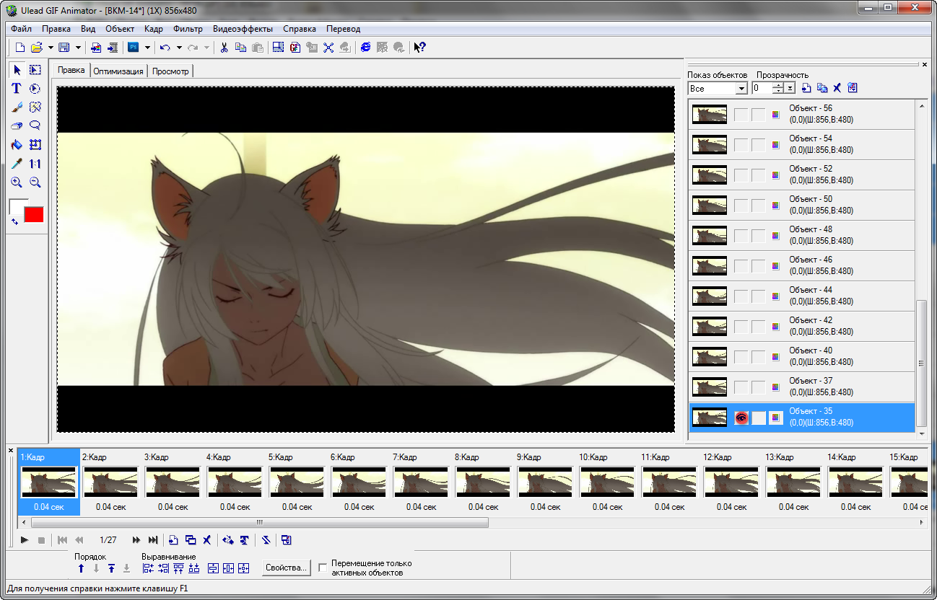Click the Internet Explorer preview icon
The height and width of the screenshot is (600, 937).
[x=365, y=48]
